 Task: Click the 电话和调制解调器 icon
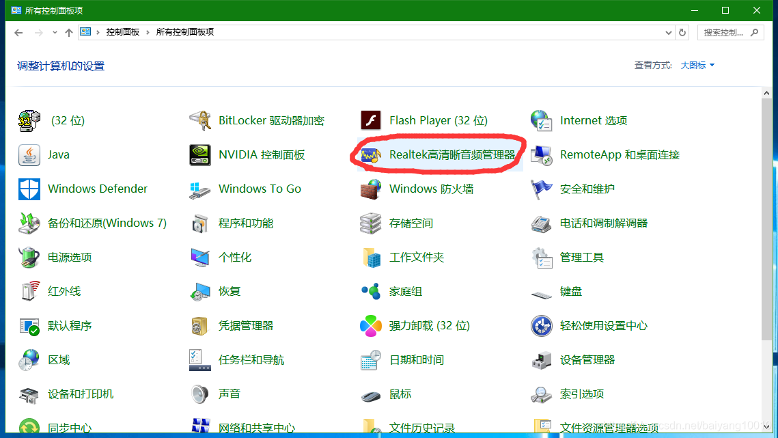tap(542, 224)
